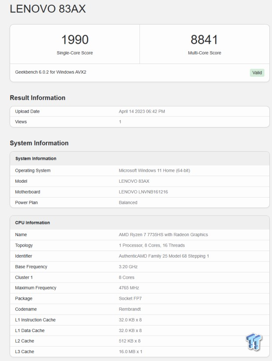The image size is (272, 361).
Task: Click the Codename label
Action: click(26, 309)
